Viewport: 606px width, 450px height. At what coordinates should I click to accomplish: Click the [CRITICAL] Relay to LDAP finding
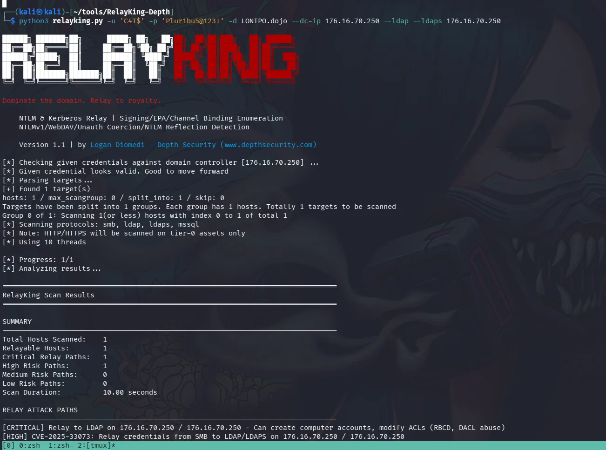254,428
